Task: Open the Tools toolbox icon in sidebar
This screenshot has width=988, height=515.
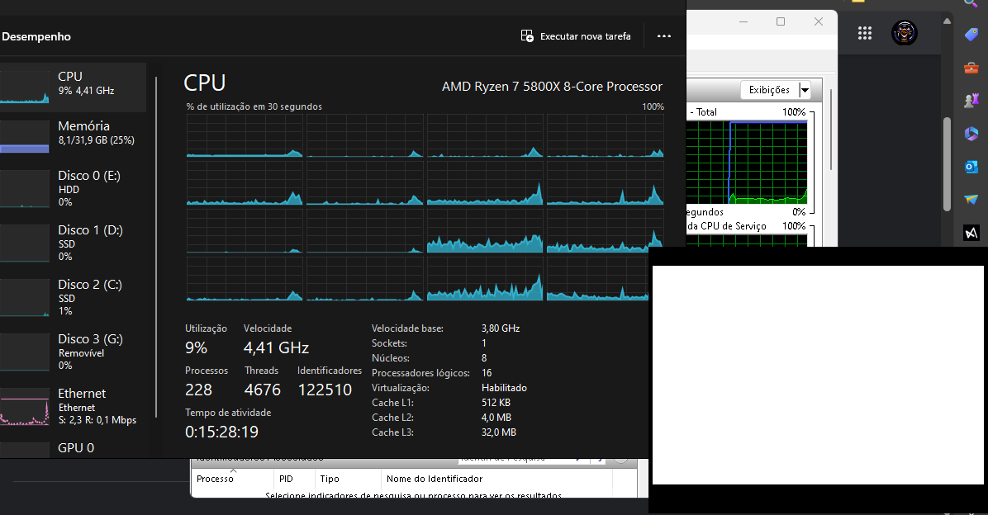Action: point(971,69)
